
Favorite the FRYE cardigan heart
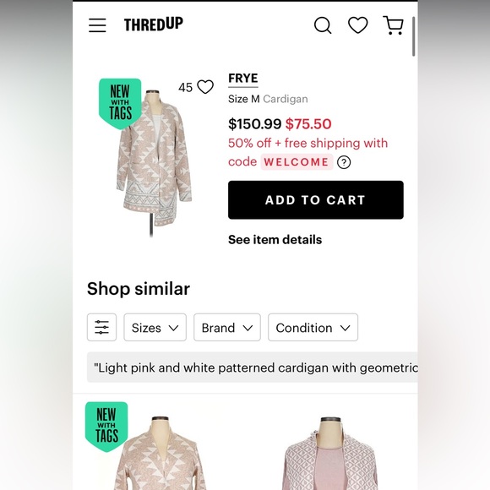205,87
